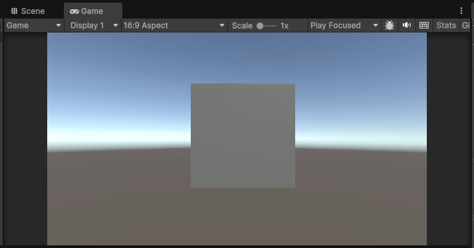Toggle Unity shortcuts keyboard icon
474x248 pixels.
tap(424, 25)
